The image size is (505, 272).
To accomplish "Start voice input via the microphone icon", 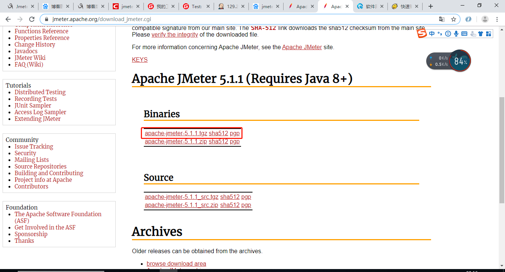I will click(x=456, y=33).
